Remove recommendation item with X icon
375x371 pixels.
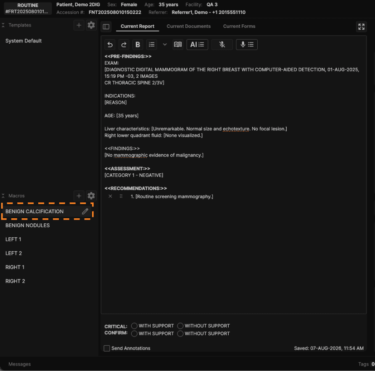click(x=110, y=196)
